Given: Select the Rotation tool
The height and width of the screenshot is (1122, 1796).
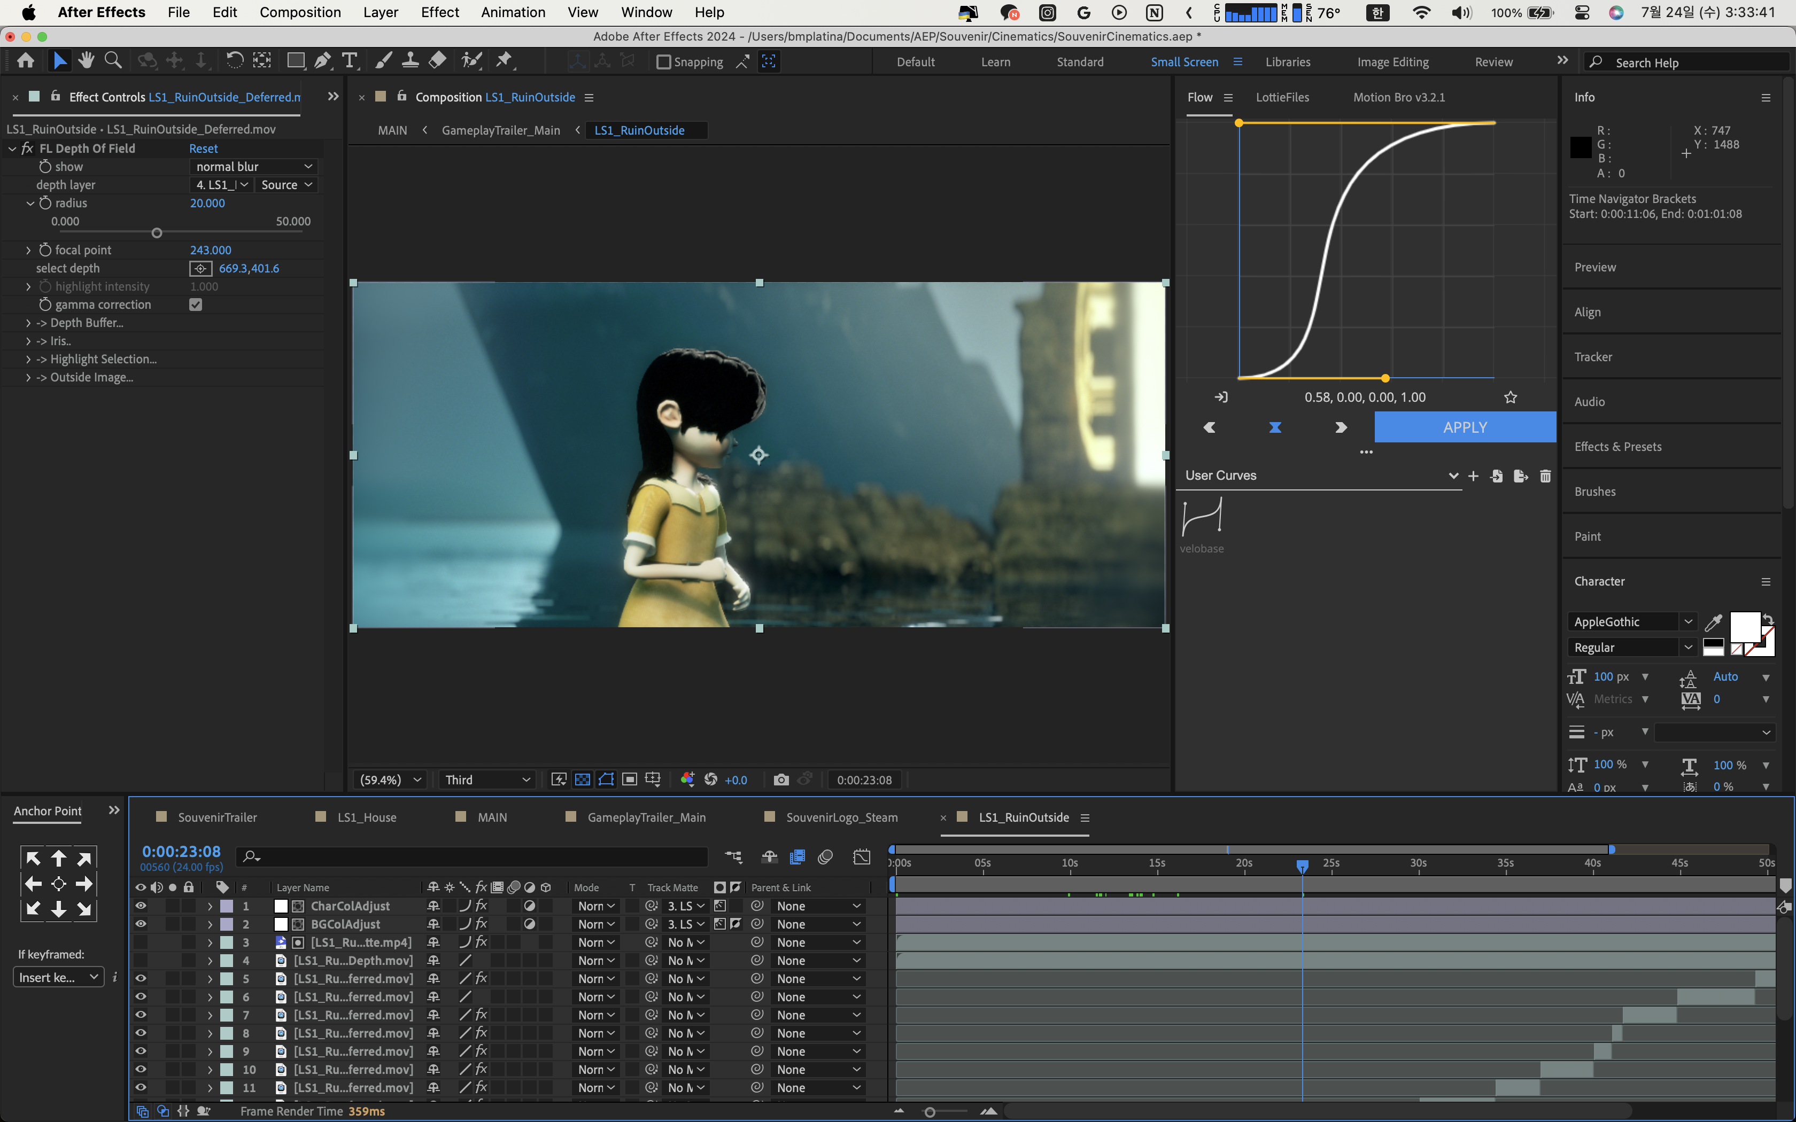Looking at the screenshot, I should coord(234,61).
